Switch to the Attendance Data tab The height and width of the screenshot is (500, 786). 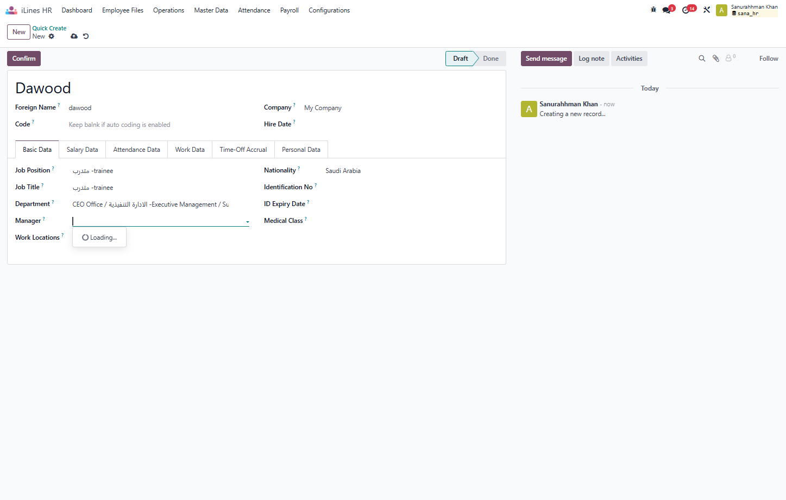coord(137,150)
